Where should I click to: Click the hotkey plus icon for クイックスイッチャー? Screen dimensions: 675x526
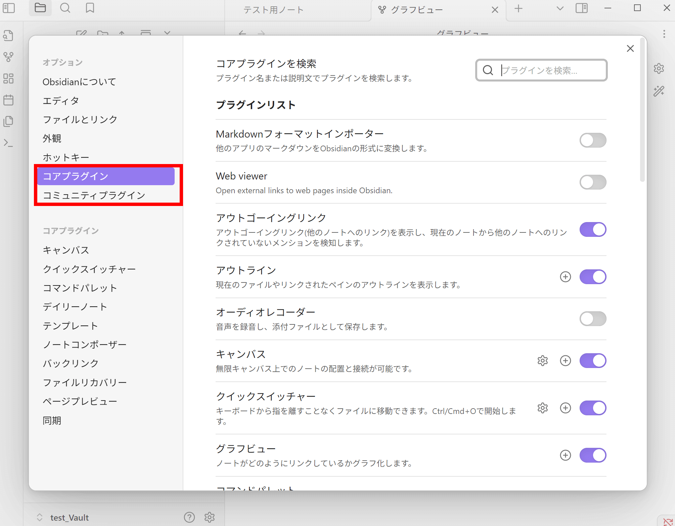[566, 408]
